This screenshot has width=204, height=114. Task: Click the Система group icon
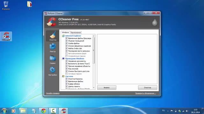[63, 76]
